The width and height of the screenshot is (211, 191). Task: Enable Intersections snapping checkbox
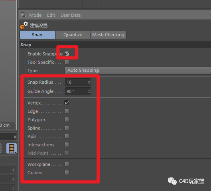[67, 145]
